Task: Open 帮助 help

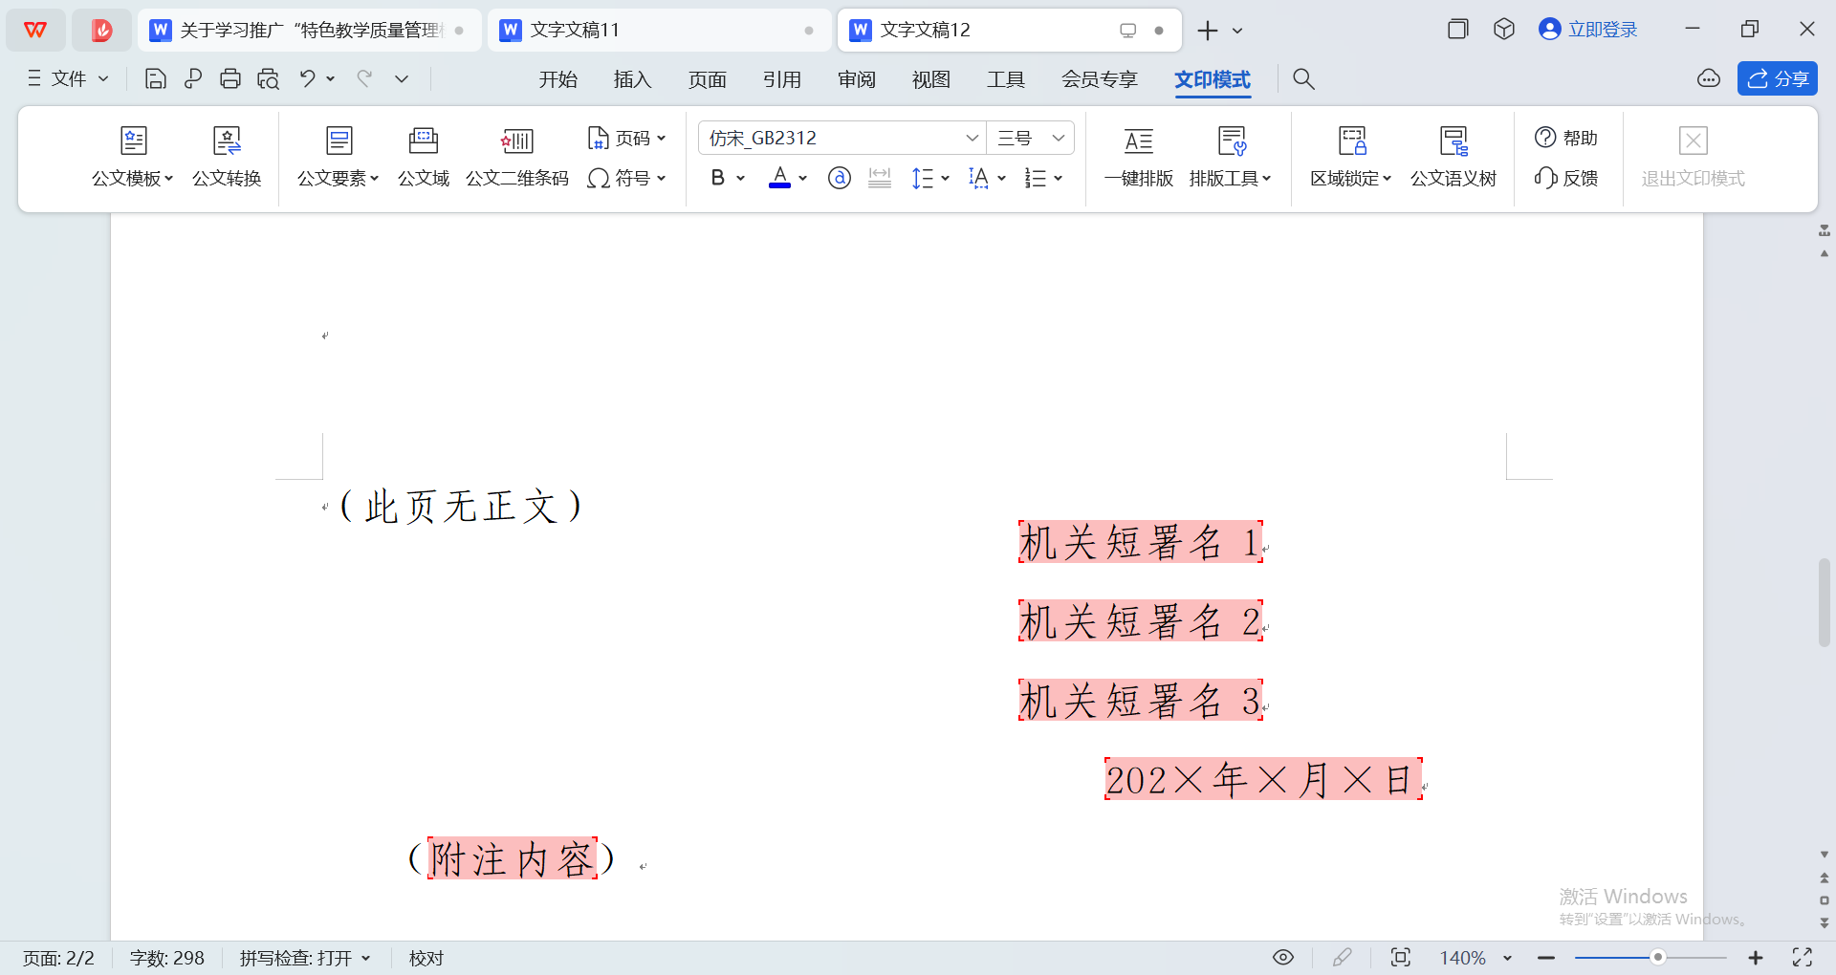Action: [x=1566, y=139]
